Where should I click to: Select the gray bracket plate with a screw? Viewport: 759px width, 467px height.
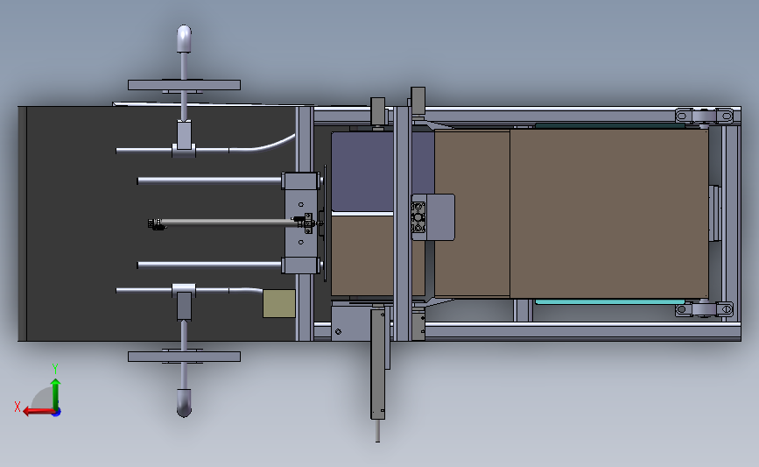coord(351,321)
